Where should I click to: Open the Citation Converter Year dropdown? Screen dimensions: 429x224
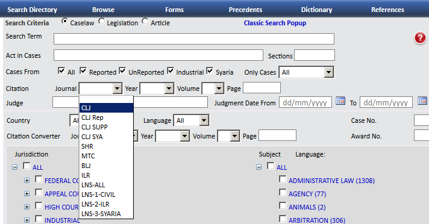tap(172, 136)
